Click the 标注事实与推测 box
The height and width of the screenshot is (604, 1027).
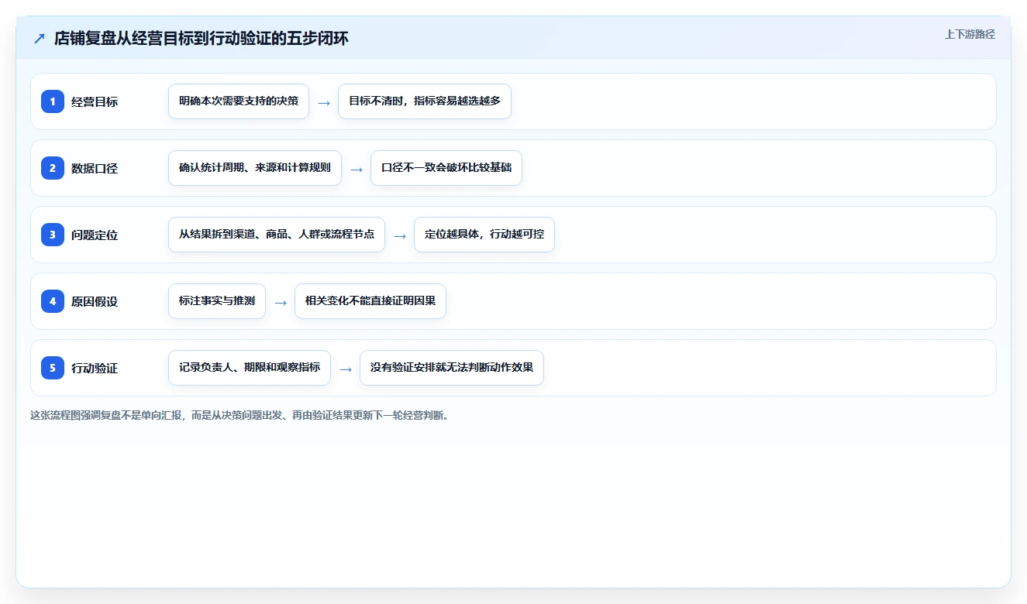click(x=217, y=301)
